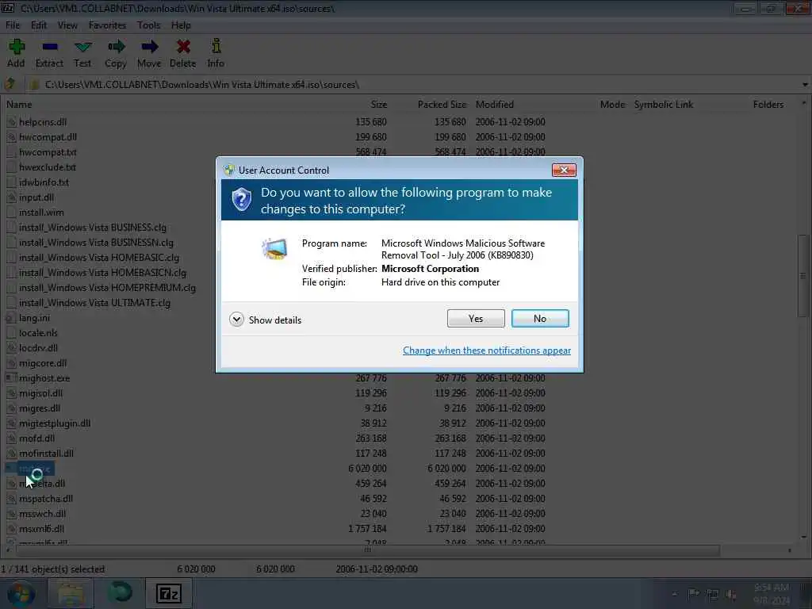Screen dimensions: 812x609
Task: Select the file install.wim
Action: click(x=41, y=213)
